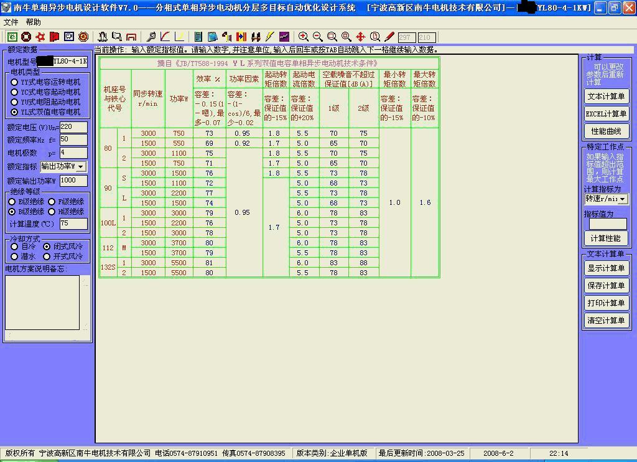Click the red four-way arrows pan icon
The width and height of the screenshot is (637, 462).
coord(360,37)
